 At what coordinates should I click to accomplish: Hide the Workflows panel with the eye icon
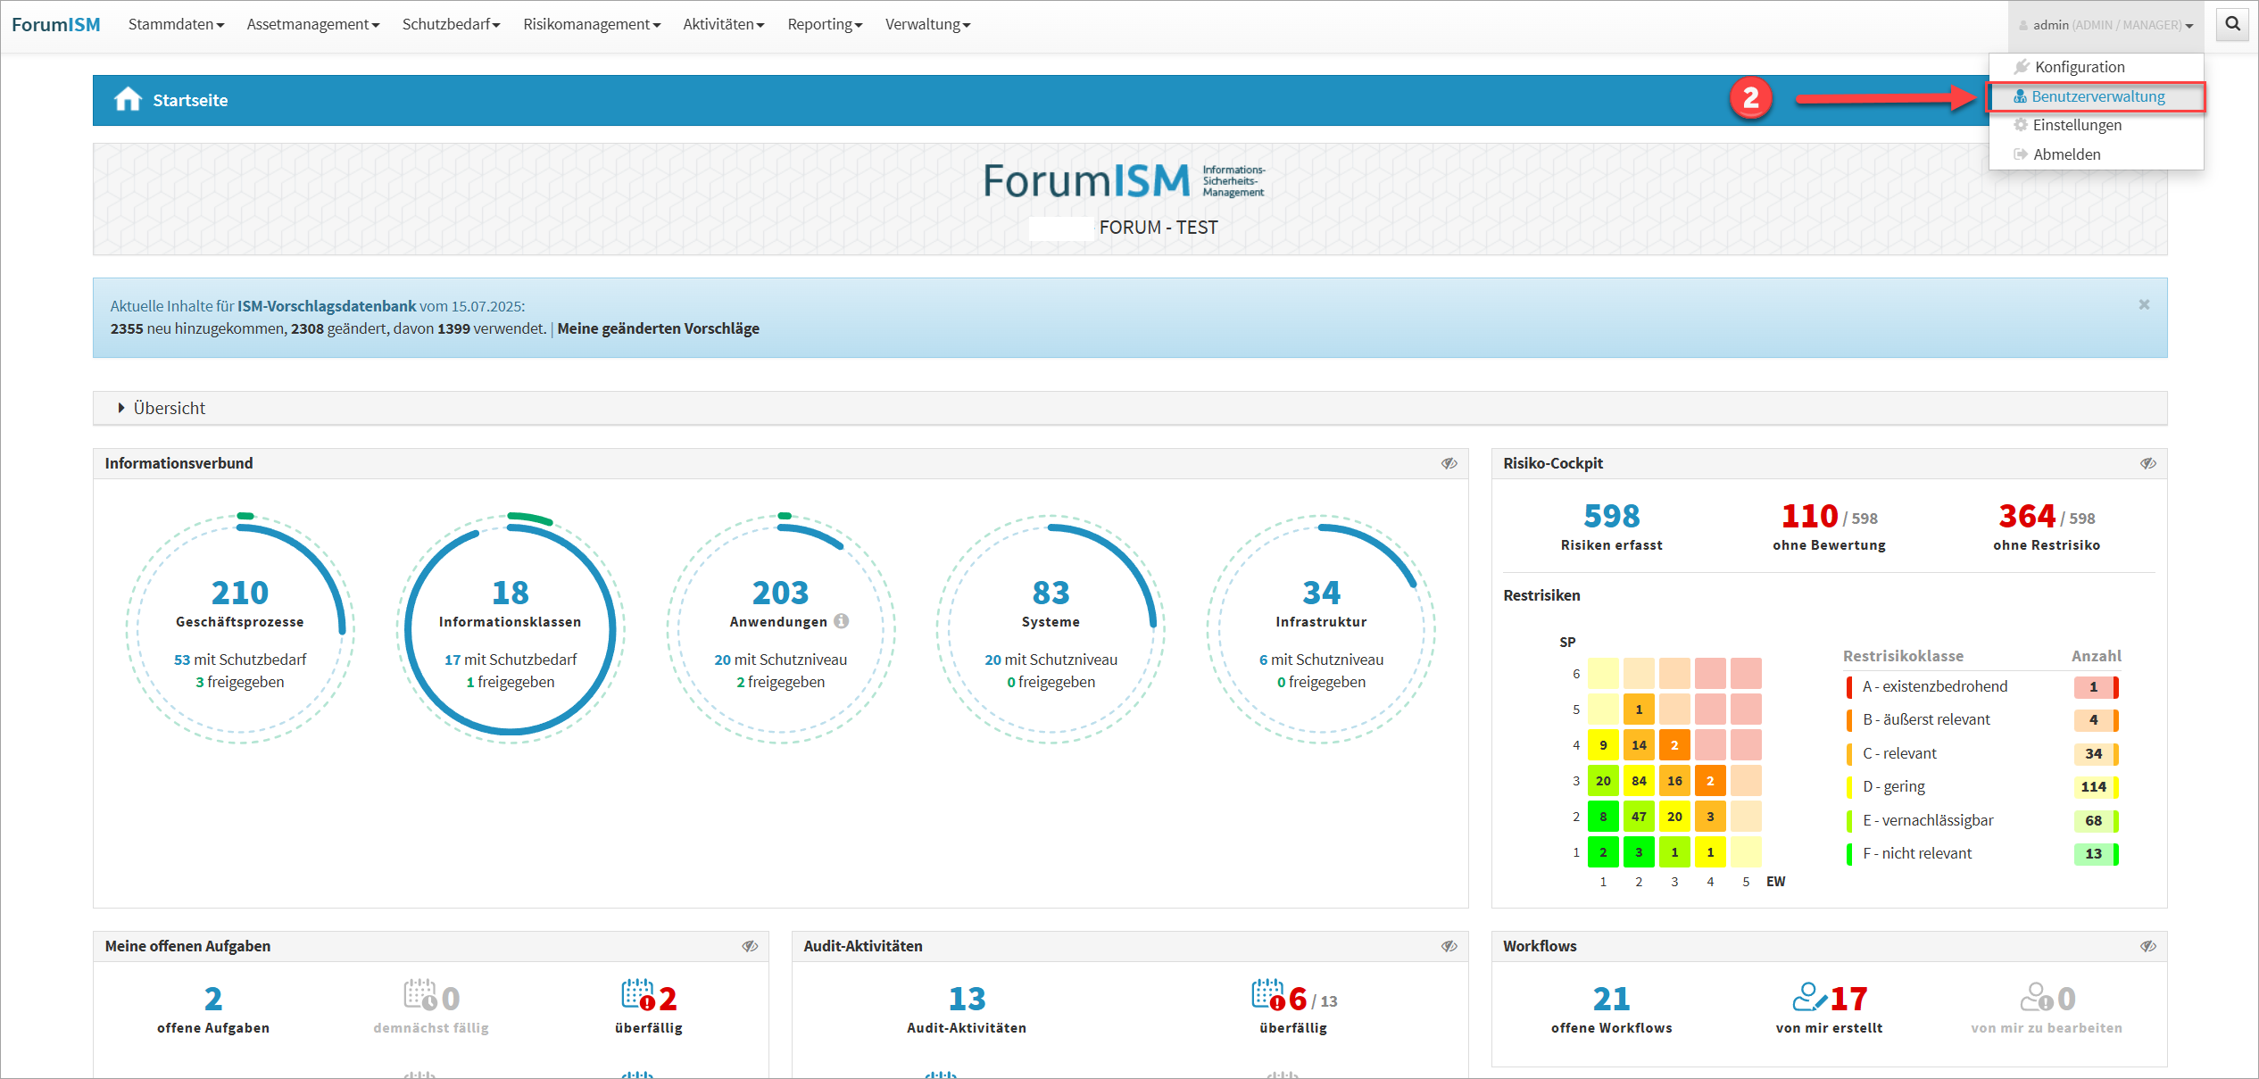pos(2147,946)
